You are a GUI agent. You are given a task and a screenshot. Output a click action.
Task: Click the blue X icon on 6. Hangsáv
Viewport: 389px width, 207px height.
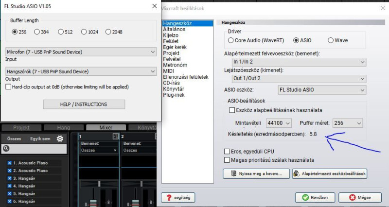(9, 201)
